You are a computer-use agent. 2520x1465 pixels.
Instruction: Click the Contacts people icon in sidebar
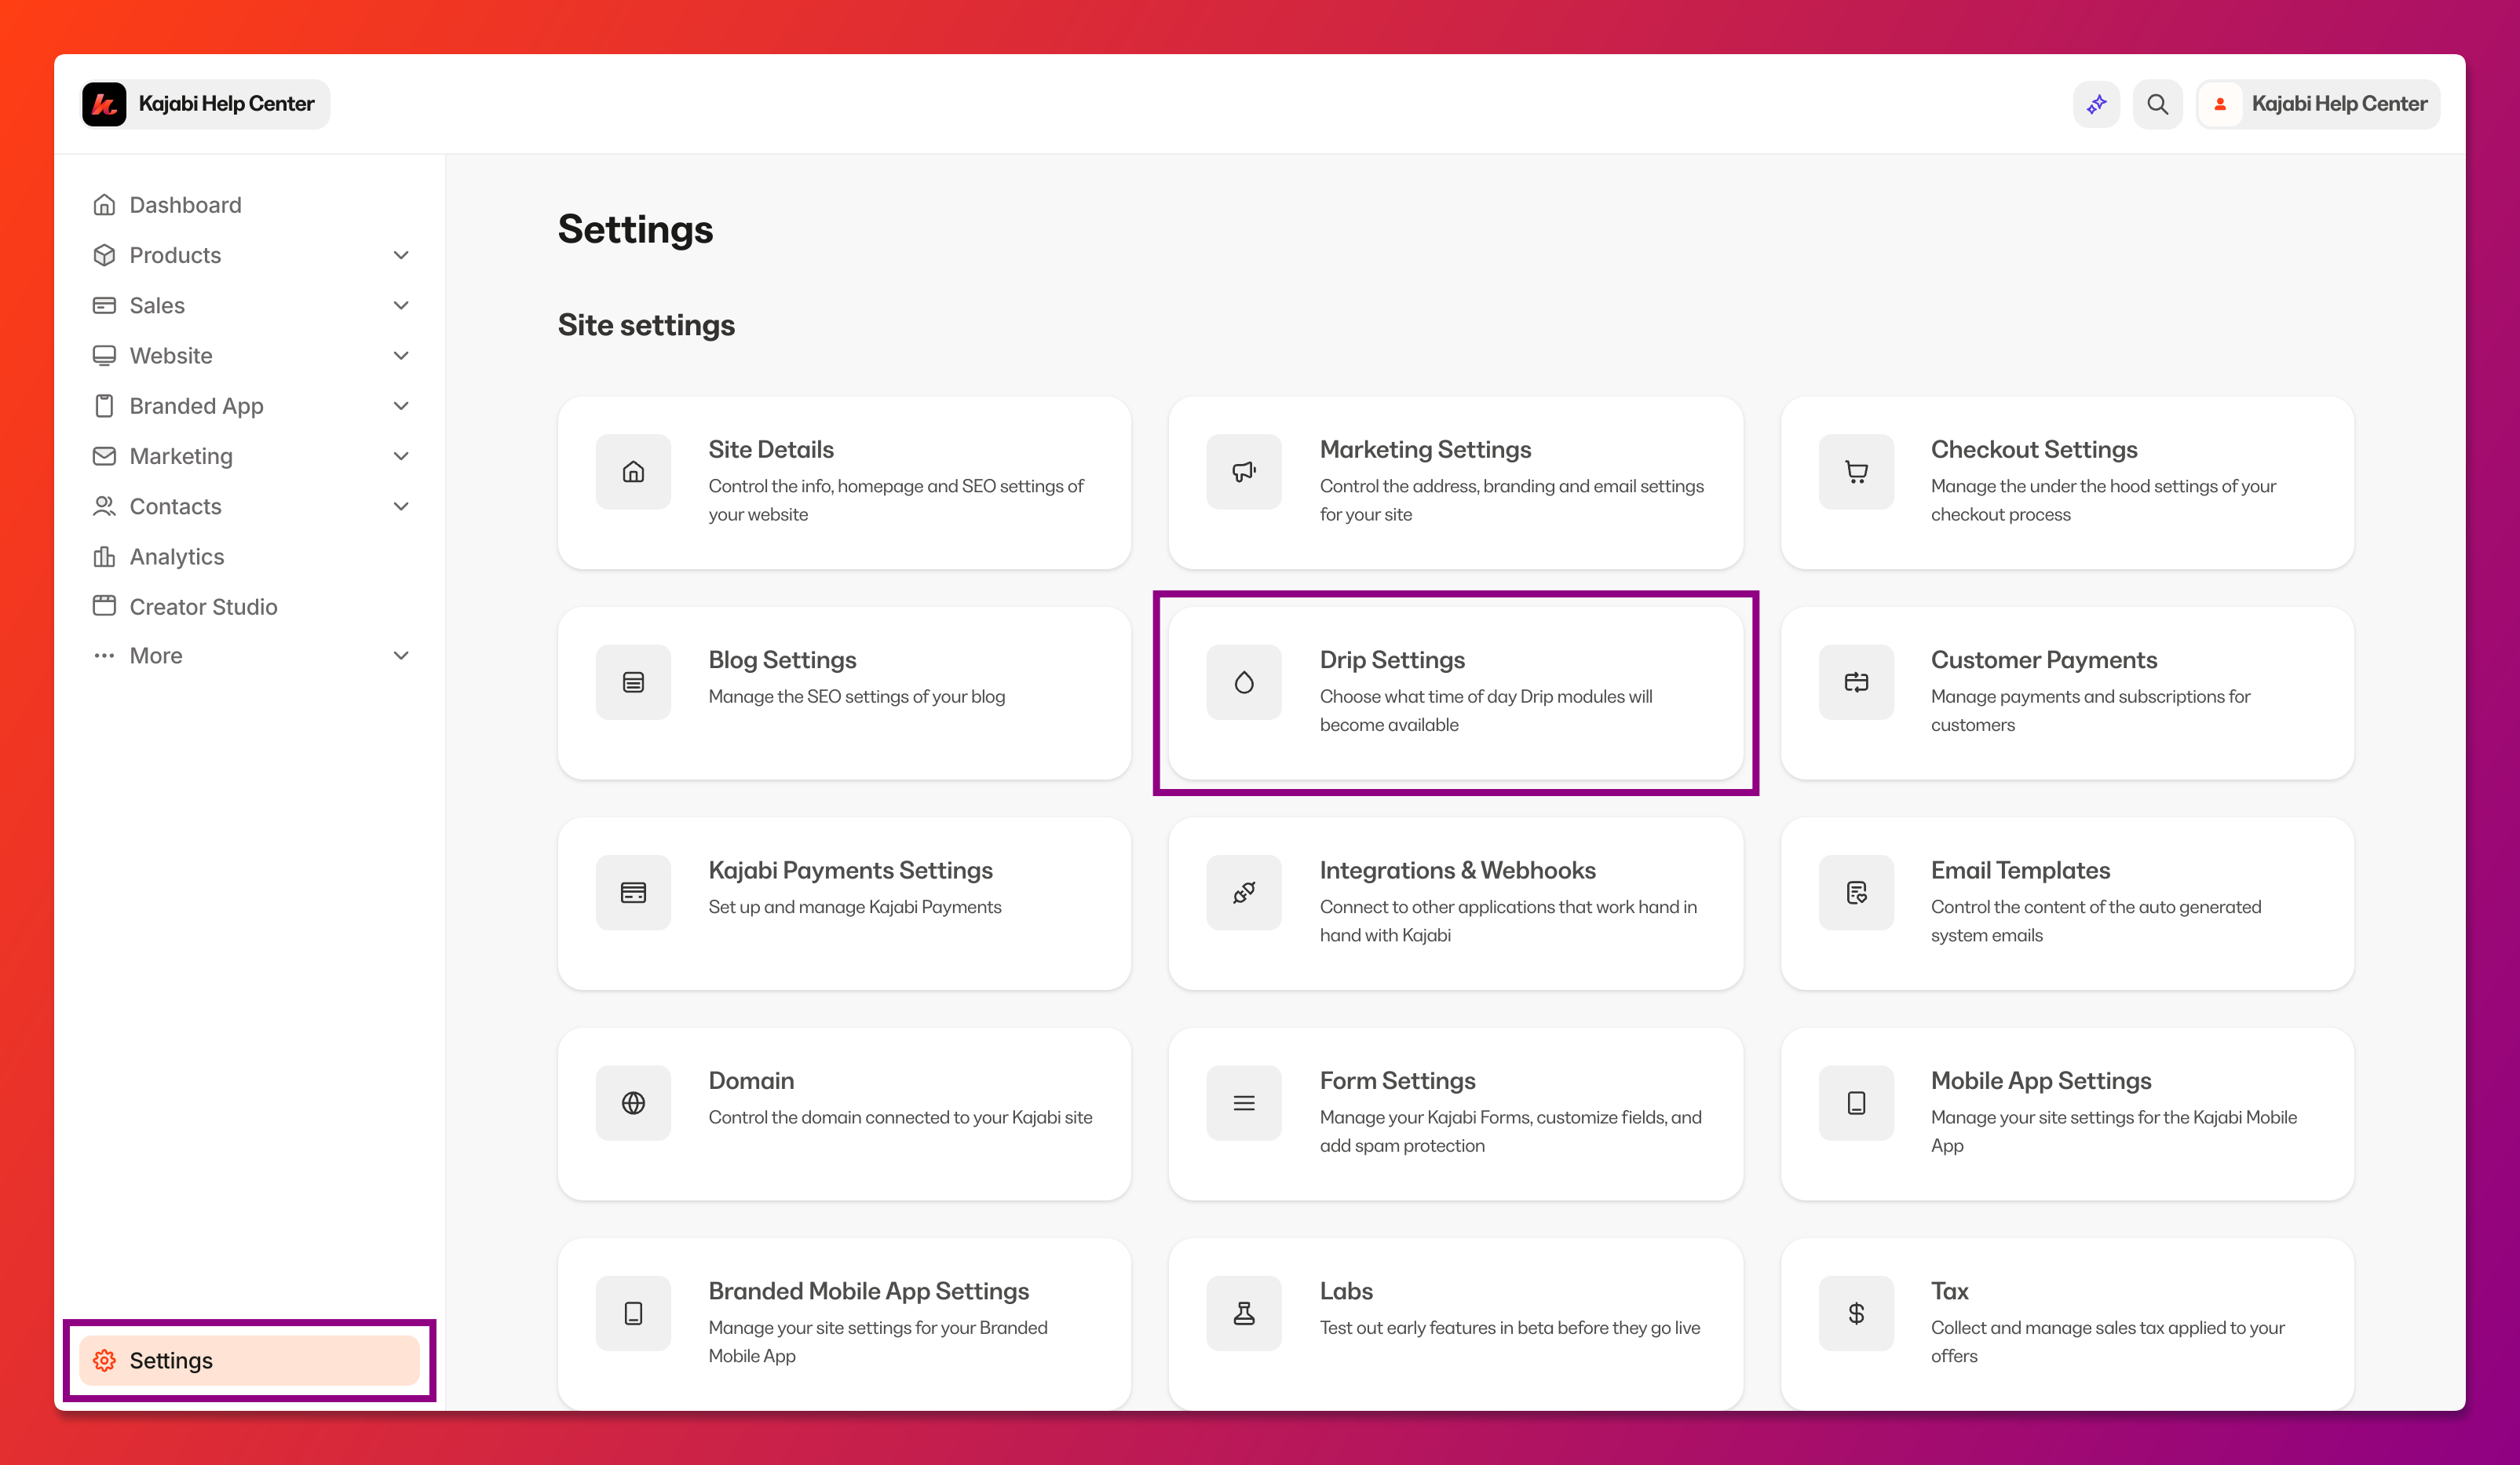104,506
